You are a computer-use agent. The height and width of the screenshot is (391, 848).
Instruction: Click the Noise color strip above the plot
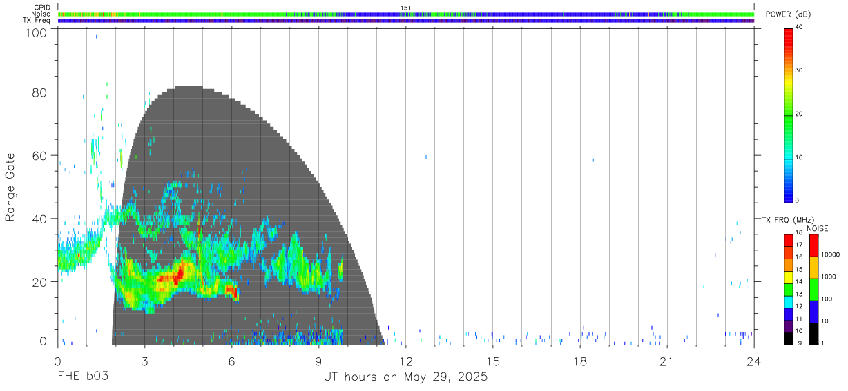(406, 14)
